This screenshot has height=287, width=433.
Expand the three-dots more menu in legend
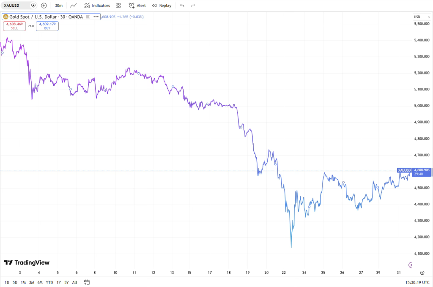click(96, 17)
